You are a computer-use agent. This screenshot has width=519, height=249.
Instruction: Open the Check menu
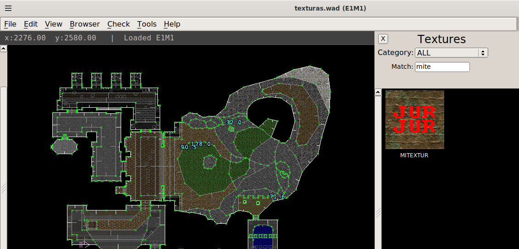[118, 24]
